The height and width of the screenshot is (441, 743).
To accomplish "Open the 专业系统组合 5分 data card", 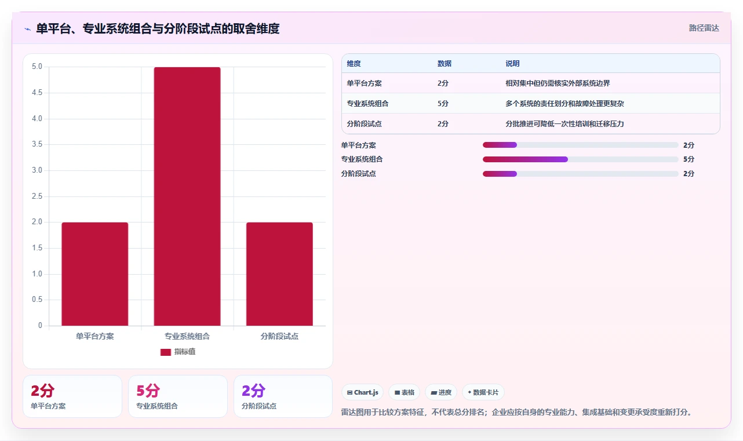I will [178, 396].
